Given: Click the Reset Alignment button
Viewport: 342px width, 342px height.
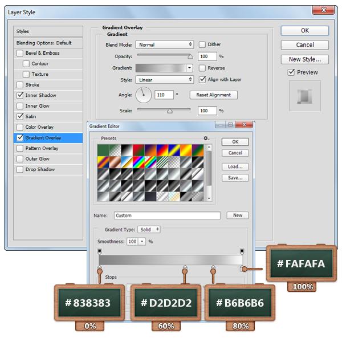Looking at the screenshot, I should coord(213,95).
